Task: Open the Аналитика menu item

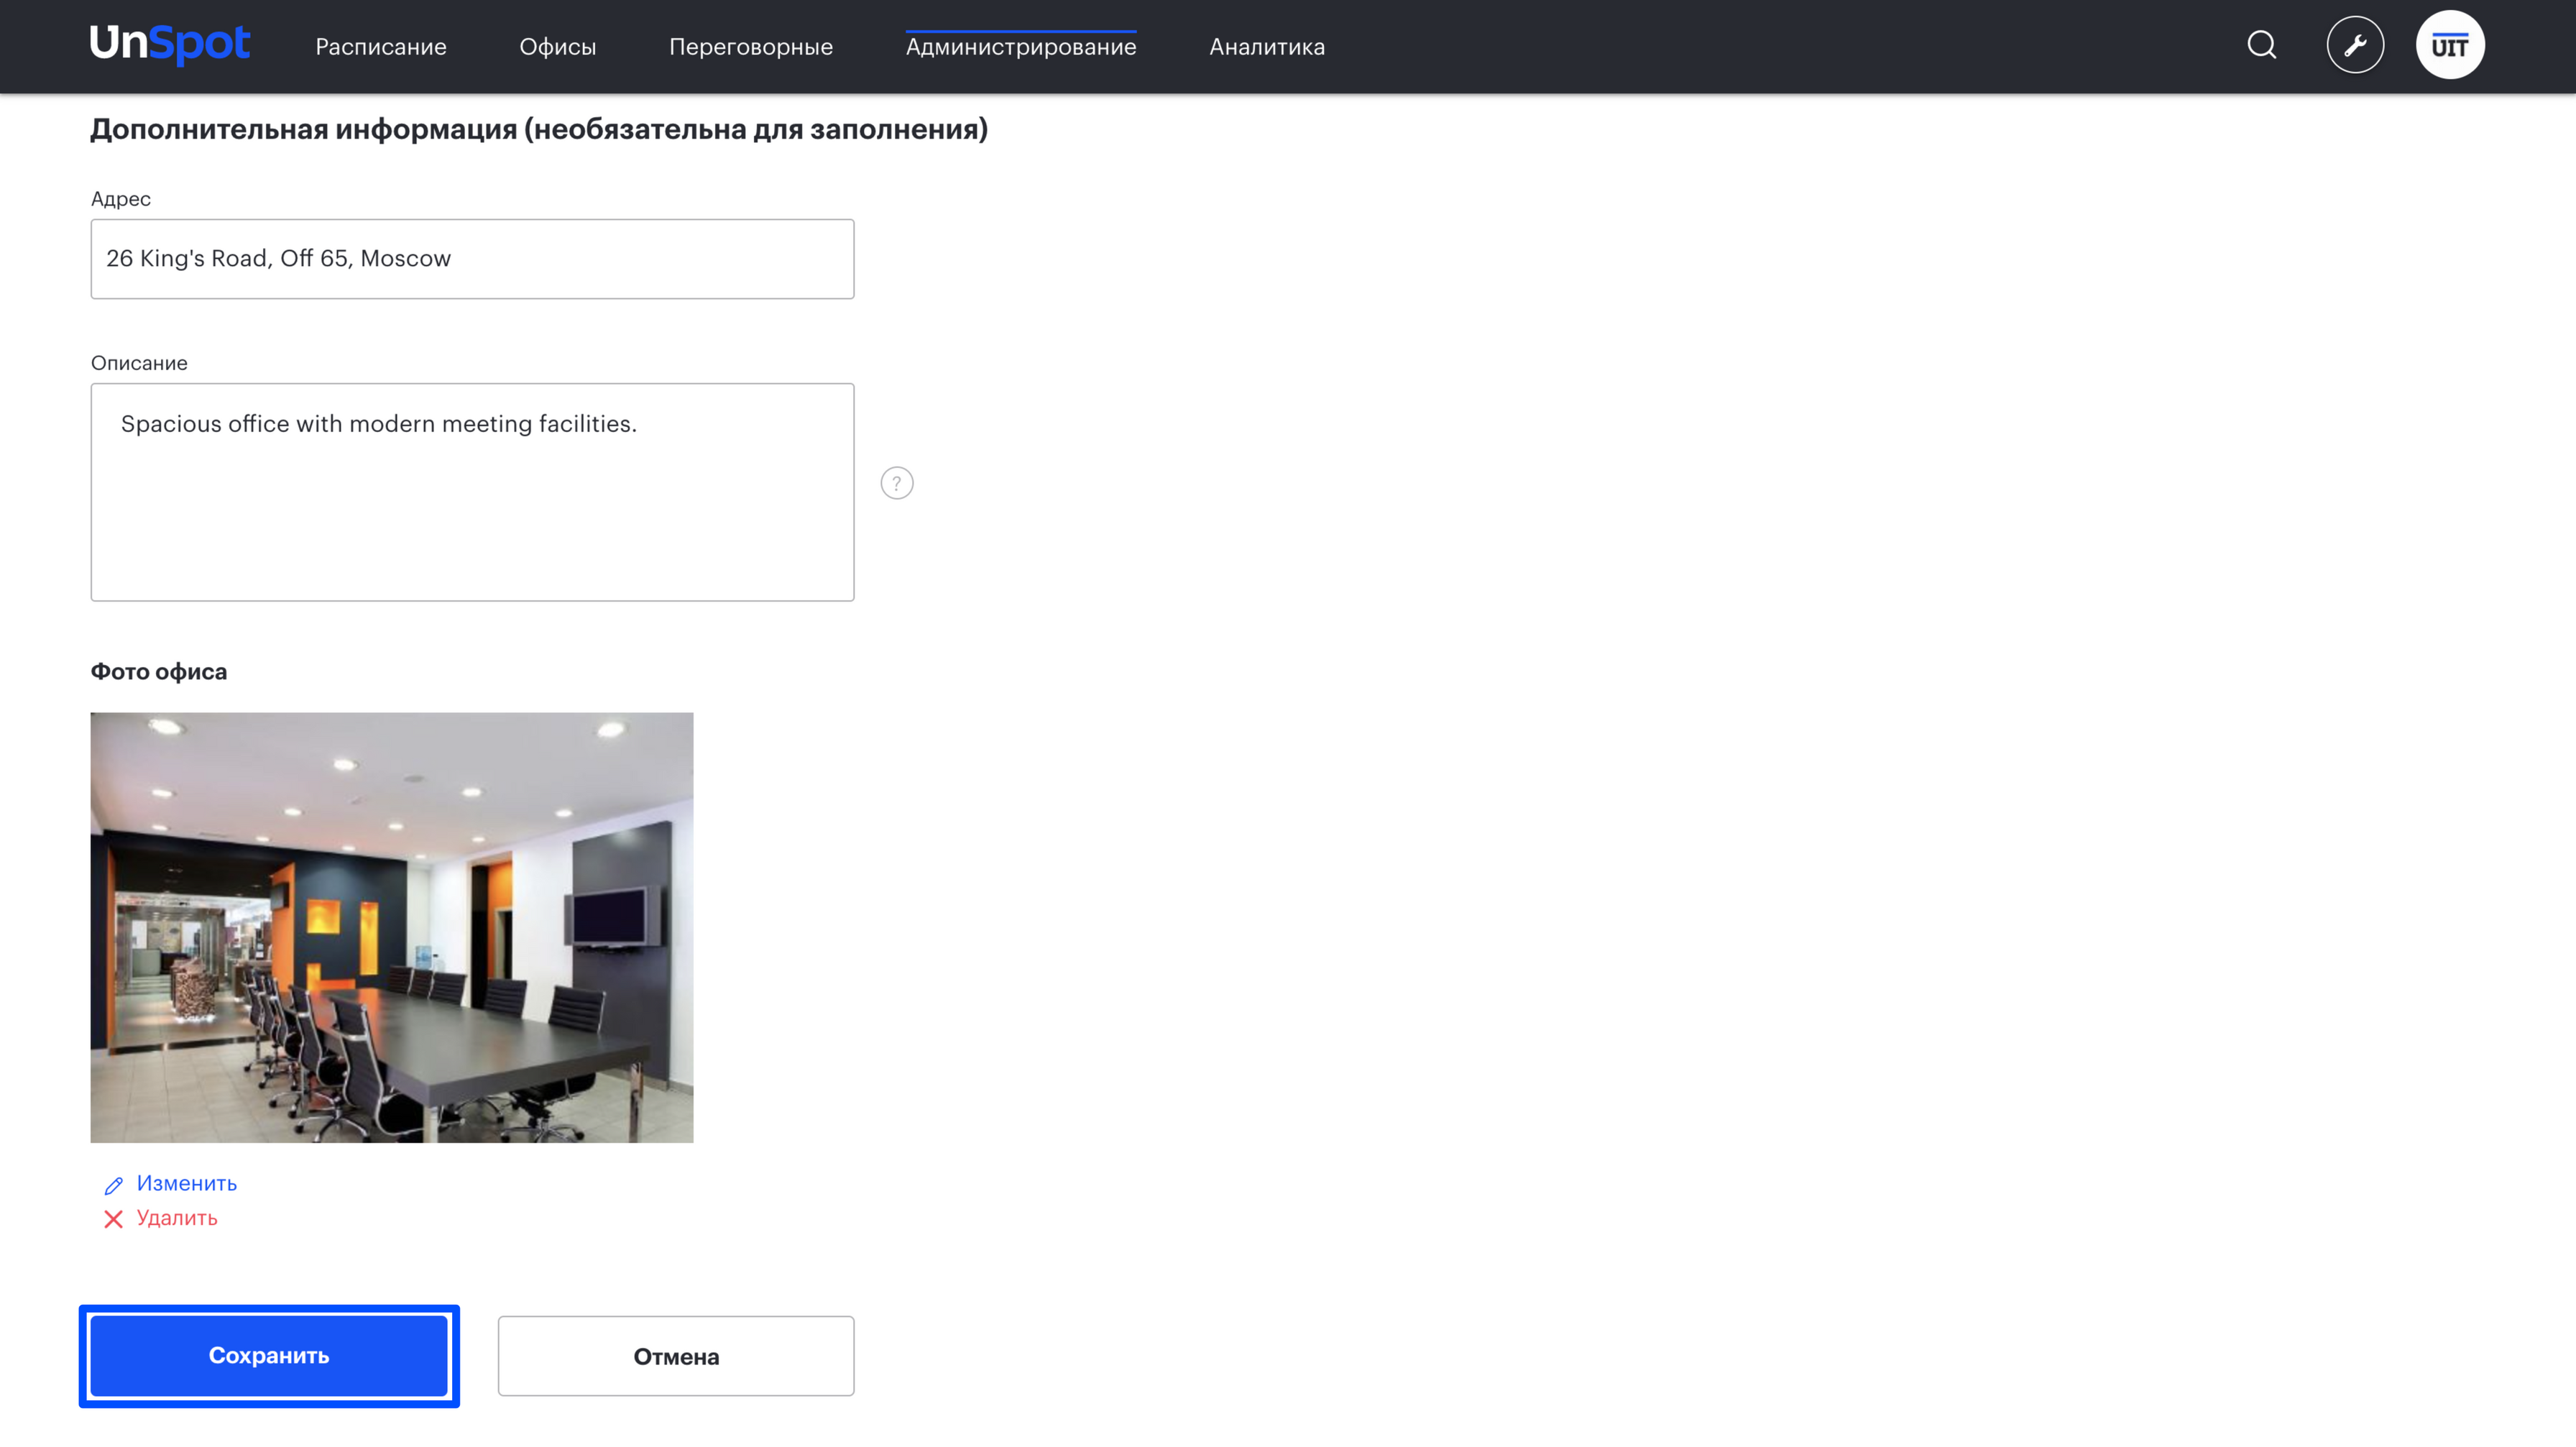Action: coord(1267,47)
